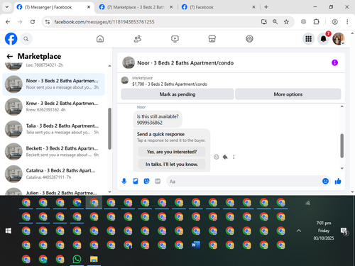Open notifications bell icon
Image resolution: width=355 pixels, height=266 pixels.
click(x=323, y=39)
